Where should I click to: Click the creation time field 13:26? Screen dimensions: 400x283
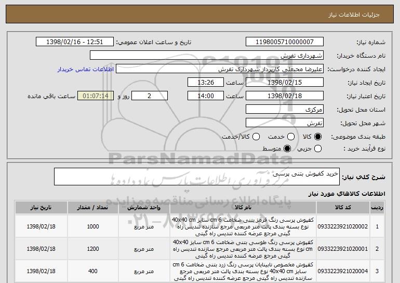(x=206, y=83)
